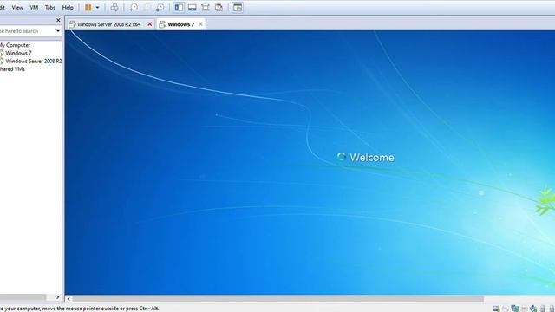Image resolution: width=555 pixels, height=312 pixels.
Task: Click the hard disk status bar icon
Action: pos(496,309)
